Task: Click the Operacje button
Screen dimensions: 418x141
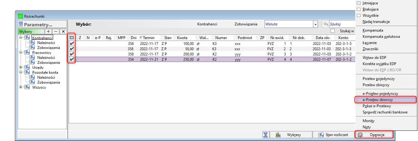Action: click(x=374, y=135)
